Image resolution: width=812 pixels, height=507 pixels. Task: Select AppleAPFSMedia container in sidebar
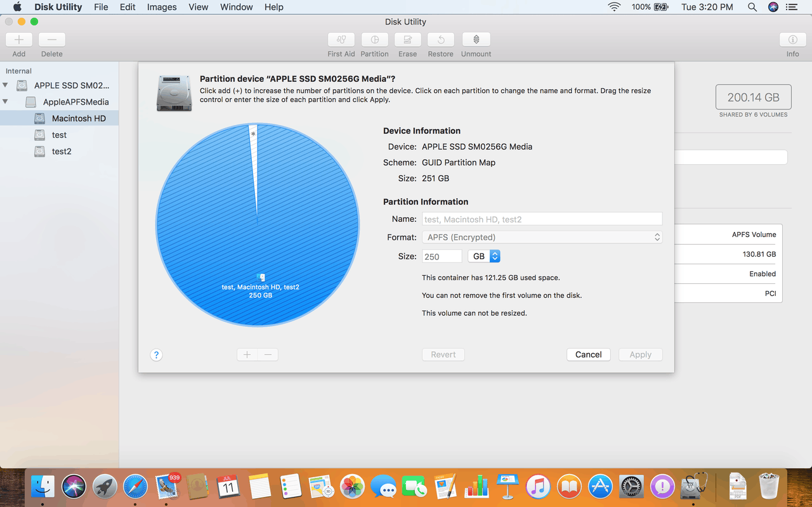click(59, 102)
